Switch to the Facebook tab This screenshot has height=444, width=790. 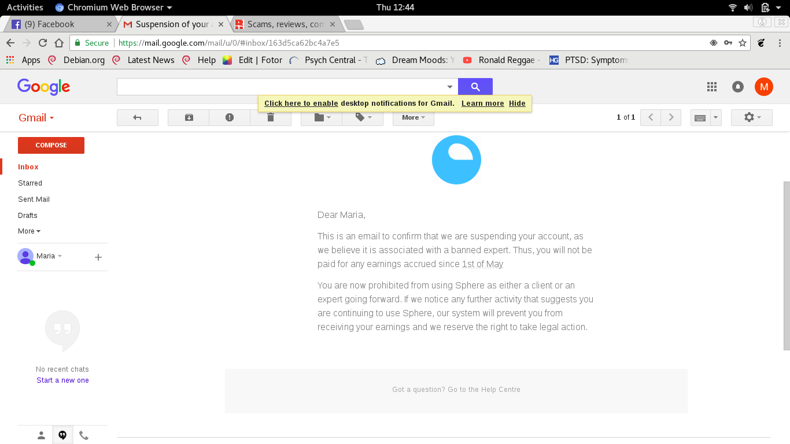point(61,24)
